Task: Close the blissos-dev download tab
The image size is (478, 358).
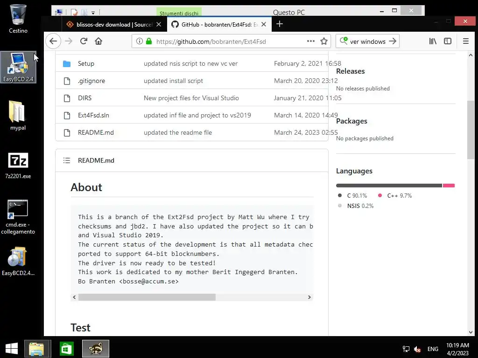Action: (x=159, y=24)
